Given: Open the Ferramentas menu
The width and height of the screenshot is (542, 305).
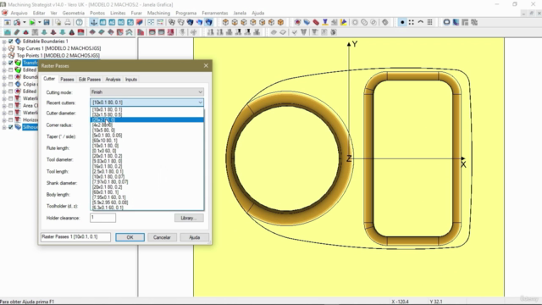Looking at the screenshot, I should click(x=215, y=14).
